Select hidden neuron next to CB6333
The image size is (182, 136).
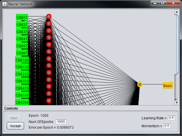click(49, 80)
